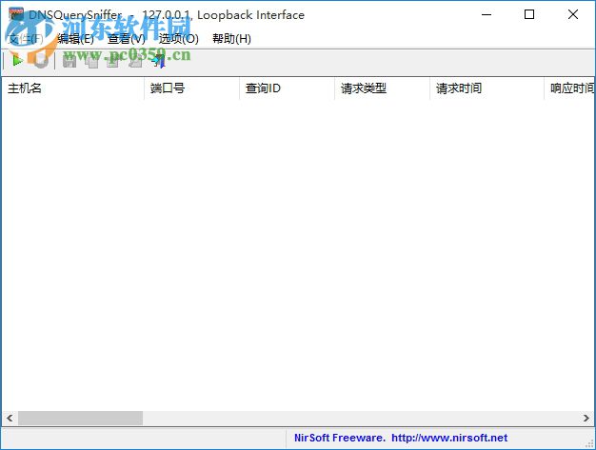Viewport: 596px width, 450px height.
Task: Click the blue exit door icon
Action: coord(159,61)
